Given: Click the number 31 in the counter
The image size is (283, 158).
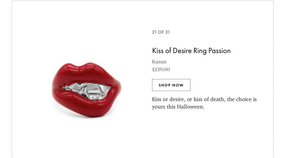Looking at the screenshot, I should click(x=168, y=32).
